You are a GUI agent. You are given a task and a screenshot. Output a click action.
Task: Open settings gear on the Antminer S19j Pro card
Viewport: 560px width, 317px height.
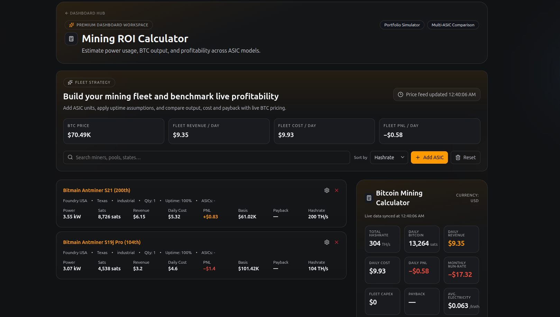[x=327, y=242]
